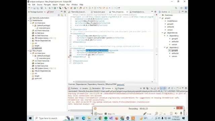
Task: Click zoom-in magnifier in recorder bar
Action: [x=156, y=114]
